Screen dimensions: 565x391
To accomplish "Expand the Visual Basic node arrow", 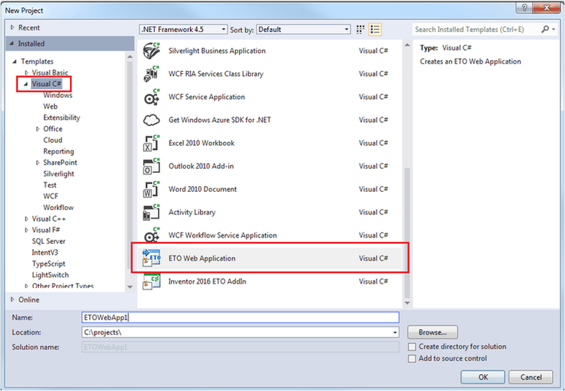I will point(26,73).
